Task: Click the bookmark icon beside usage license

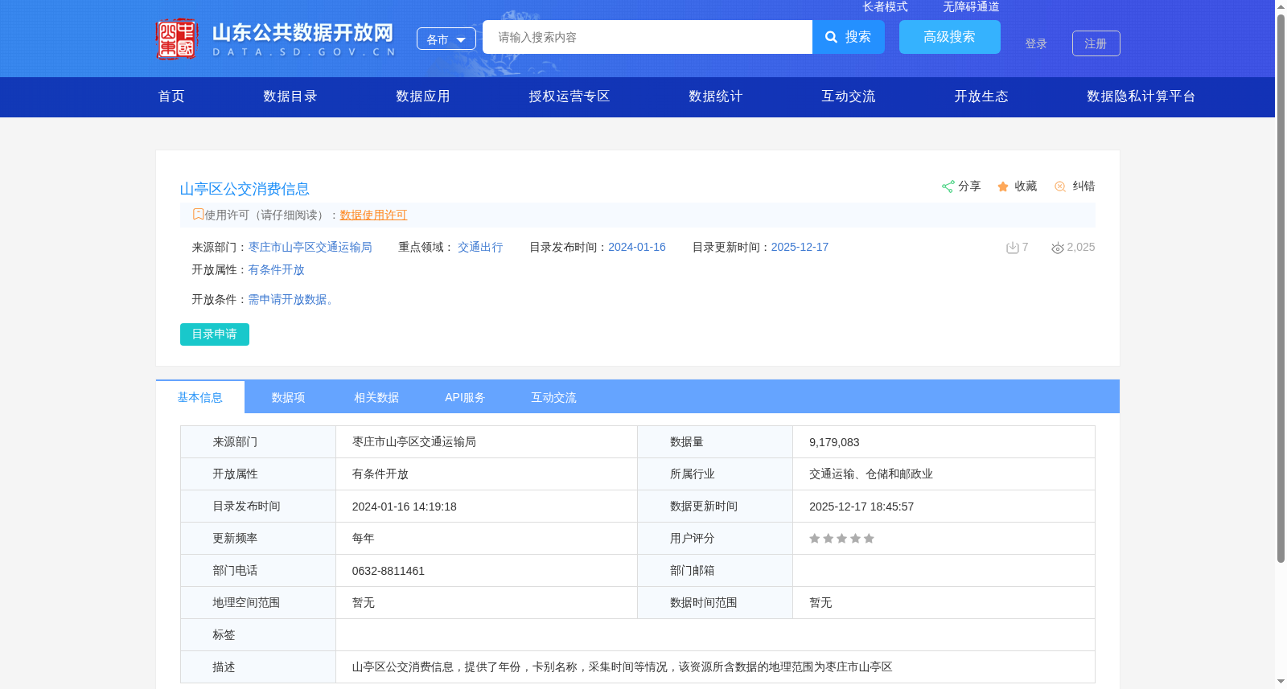Action: click(198, 215)
